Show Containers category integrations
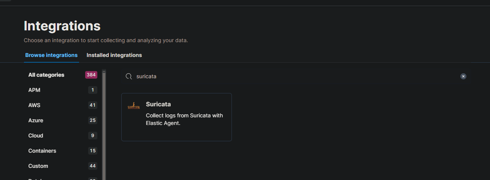490x180 pixels. coord(42,151)
